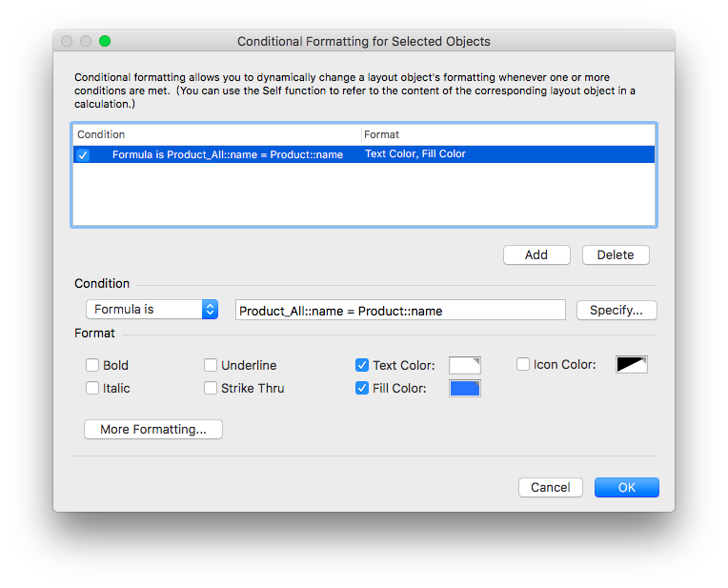
Task: Open More Formatting... options
Action: point(153,429)
